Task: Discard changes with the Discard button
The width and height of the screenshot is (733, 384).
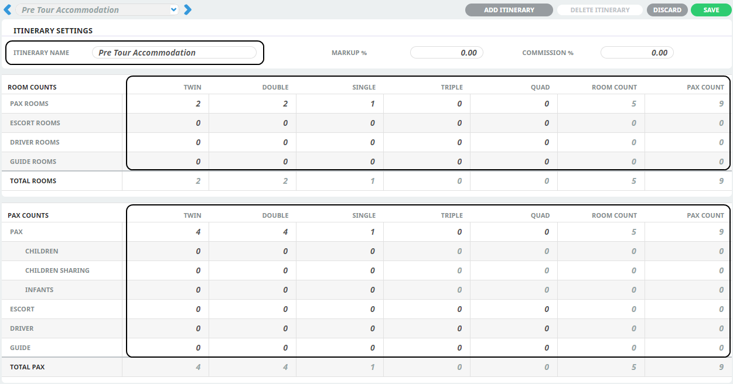Action: [x=667, y=10]
